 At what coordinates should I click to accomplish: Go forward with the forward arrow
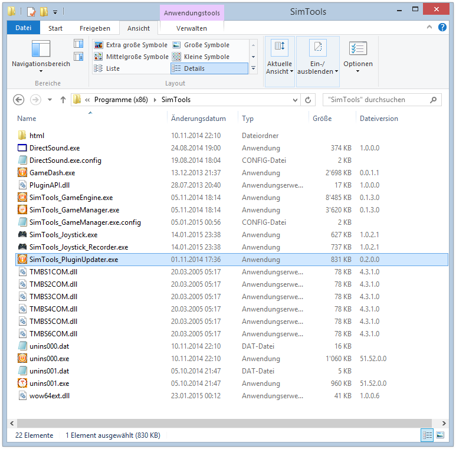(35, 100)
